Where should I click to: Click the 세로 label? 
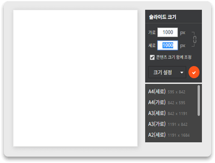click(152, 46)
